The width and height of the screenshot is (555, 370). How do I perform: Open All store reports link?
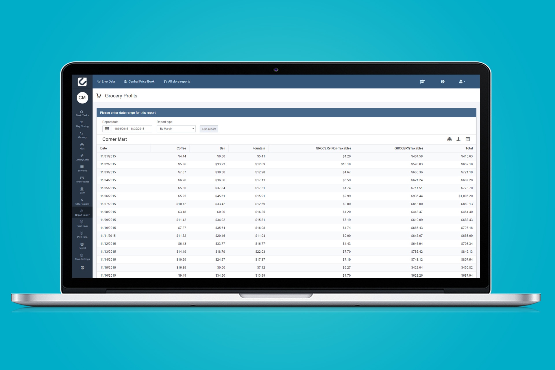click(177, 82)
